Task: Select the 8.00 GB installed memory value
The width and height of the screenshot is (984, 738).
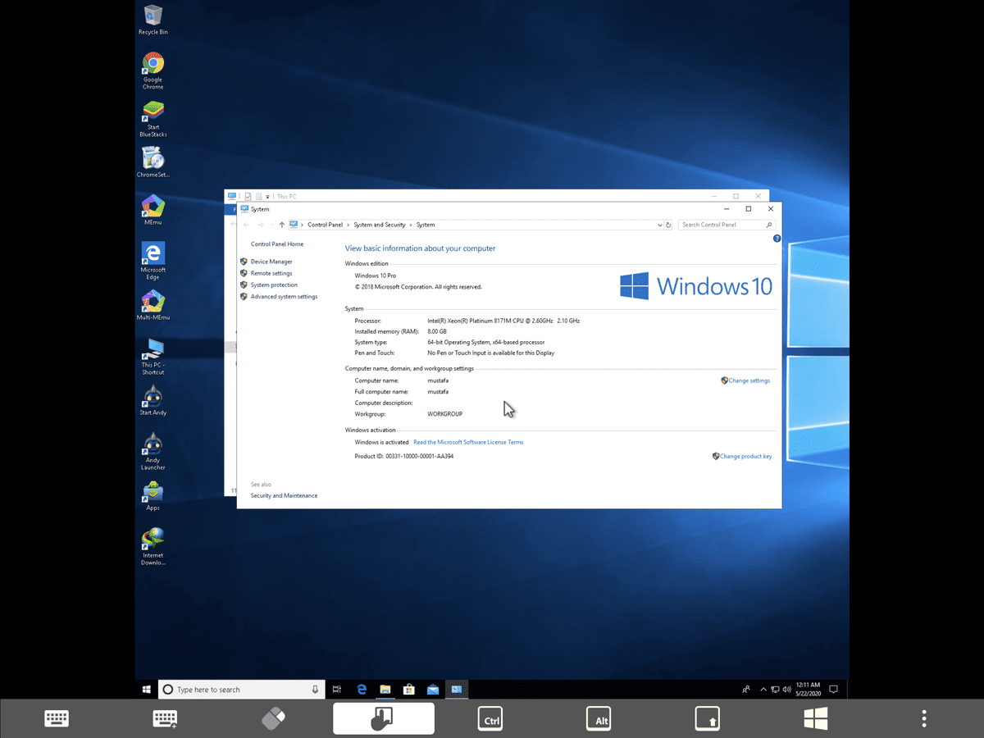Action: pyautogui.click(x=437, y=331)
